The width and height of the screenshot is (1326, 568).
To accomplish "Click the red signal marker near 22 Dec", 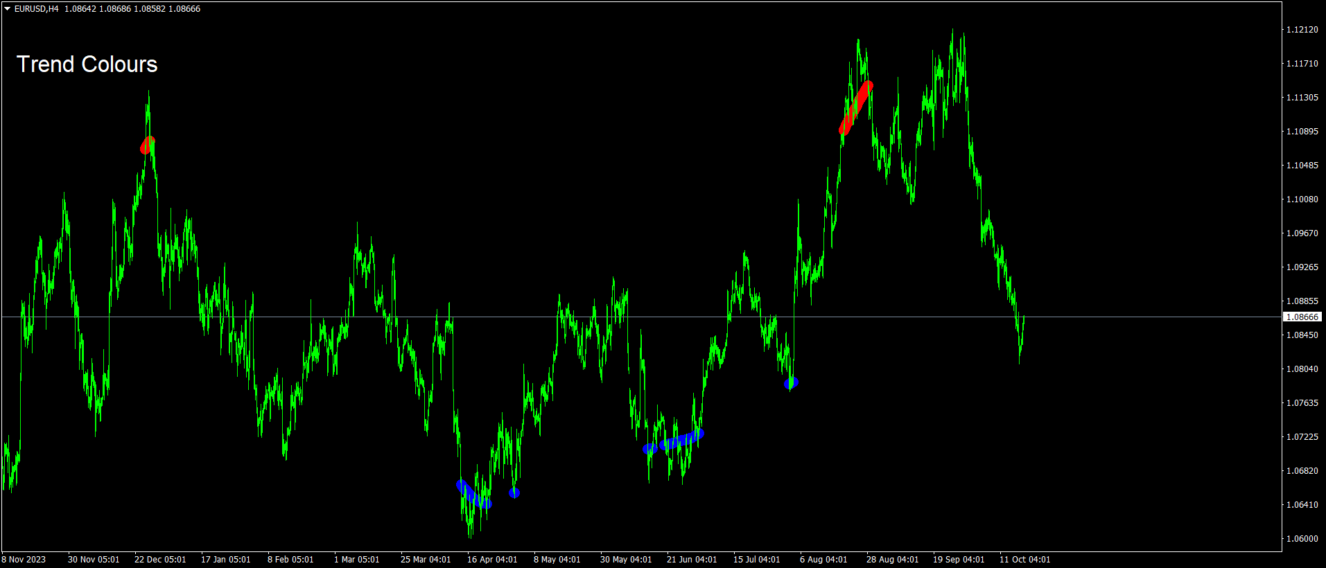I will (147, 145).
